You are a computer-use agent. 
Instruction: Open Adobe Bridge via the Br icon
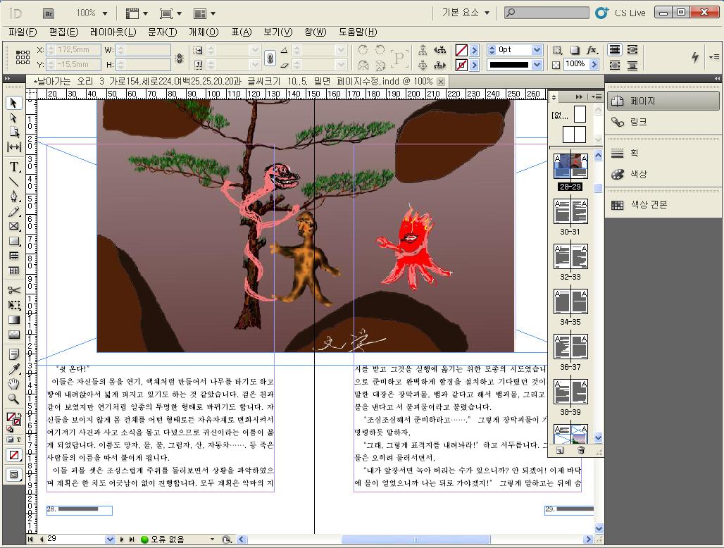click(x=49, y=13)
